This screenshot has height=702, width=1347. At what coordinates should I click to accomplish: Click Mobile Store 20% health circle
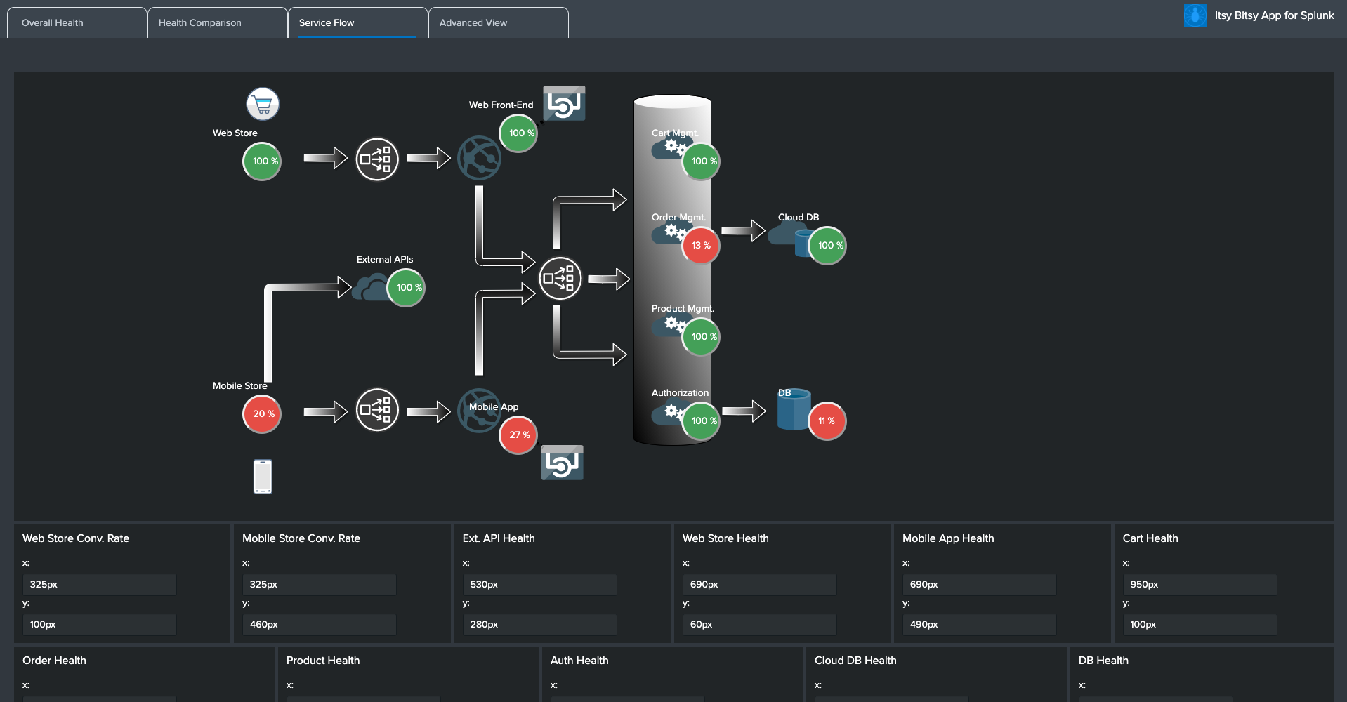point(262,414)
